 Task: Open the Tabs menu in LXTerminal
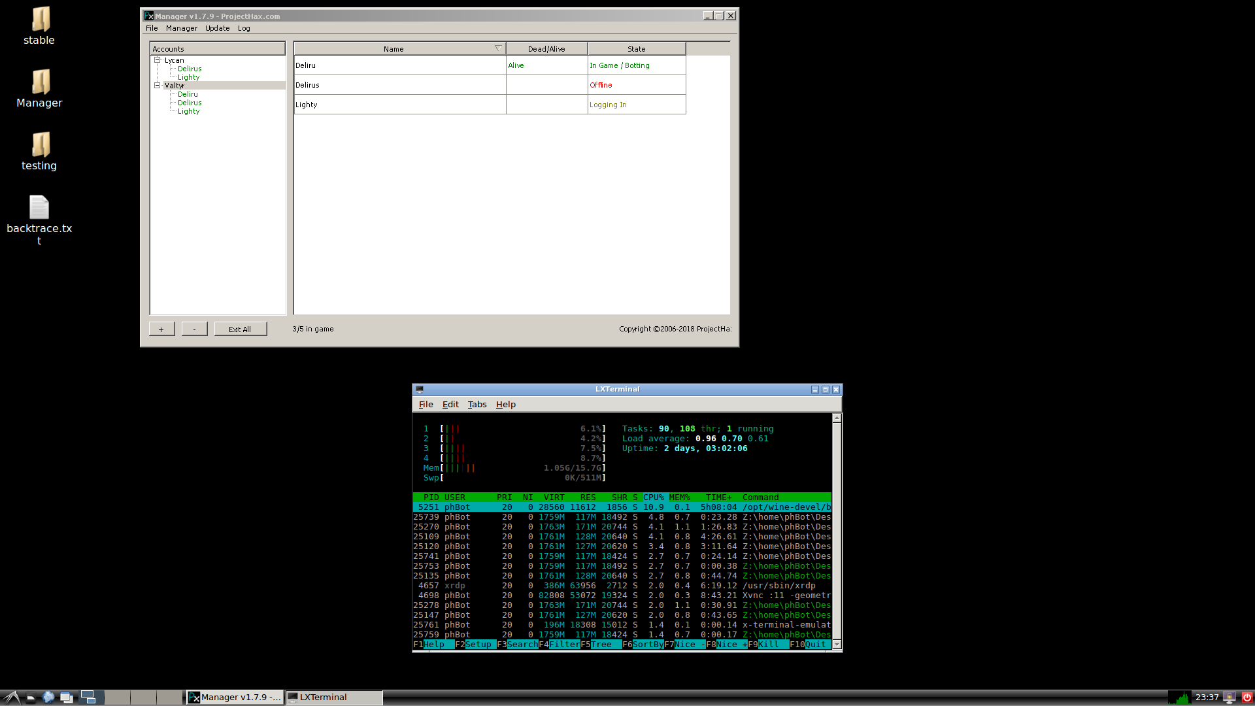click(477, 405)
